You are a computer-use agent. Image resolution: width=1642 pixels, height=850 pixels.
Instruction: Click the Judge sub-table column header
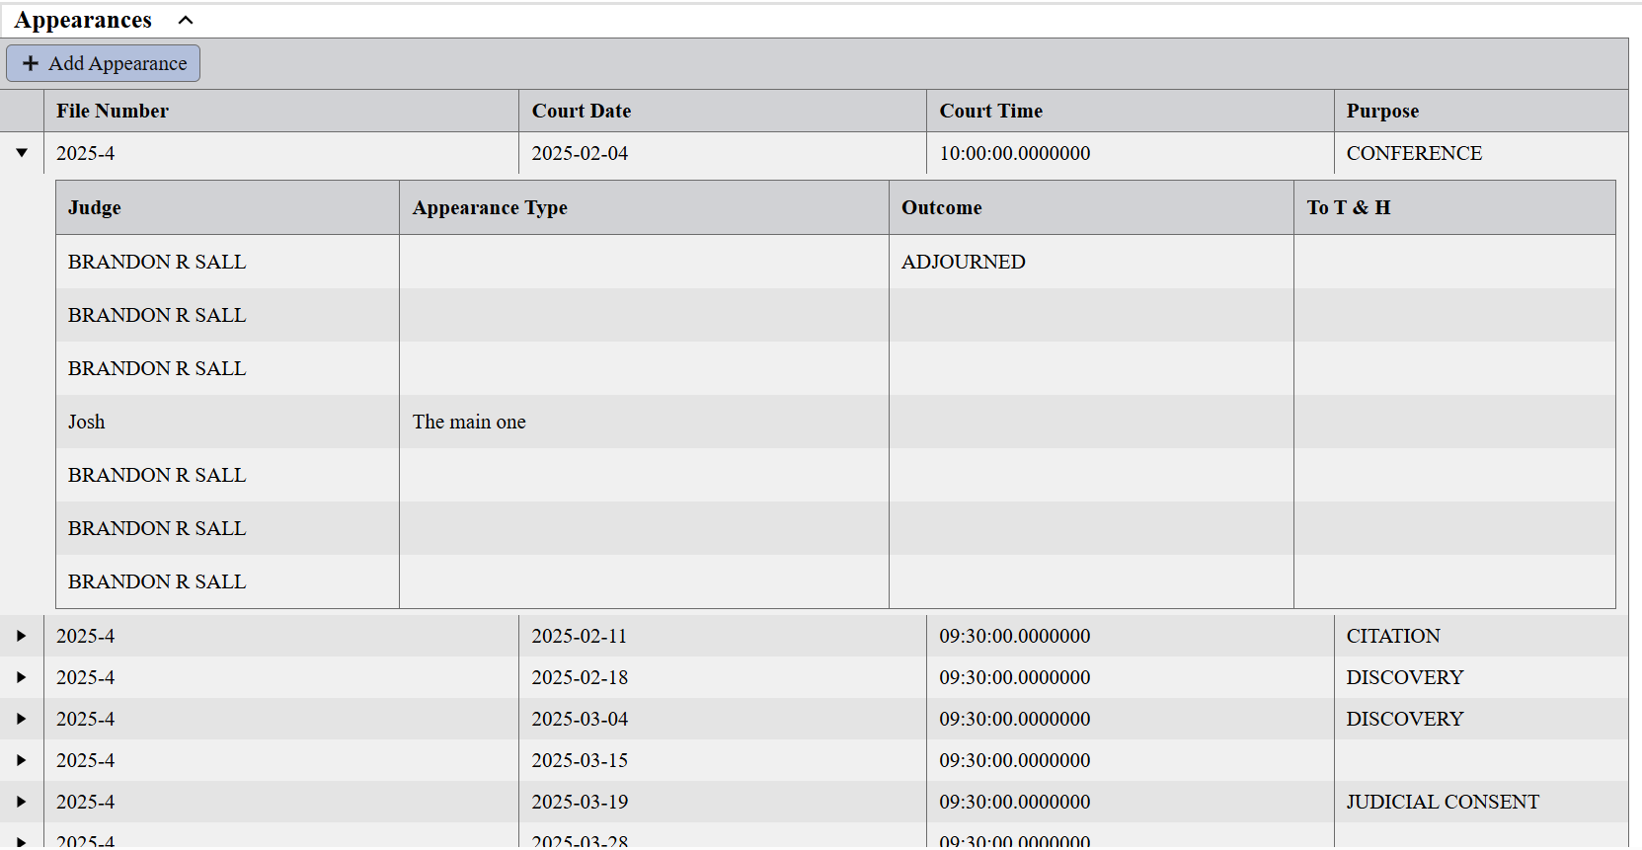pyautogui.click(x=95, y=207)
